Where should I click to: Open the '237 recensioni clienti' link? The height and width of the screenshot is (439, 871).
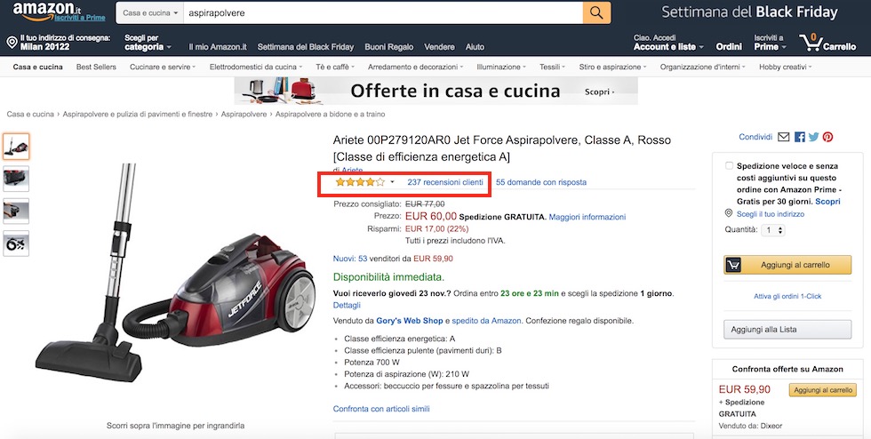point(445,182)
